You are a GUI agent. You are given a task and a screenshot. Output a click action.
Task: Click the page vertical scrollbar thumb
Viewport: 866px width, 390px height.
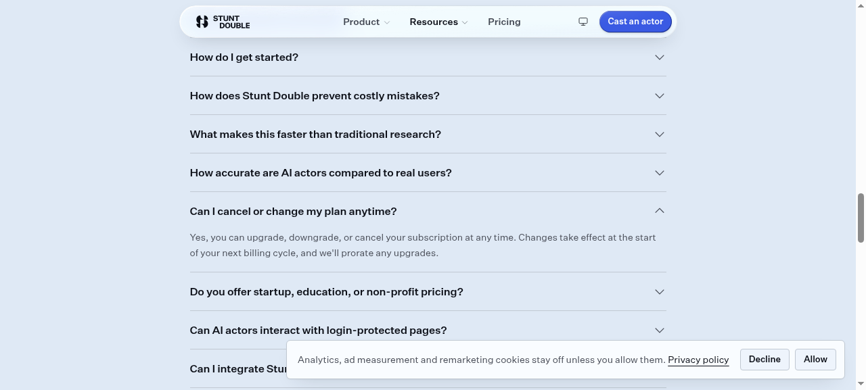861,218
